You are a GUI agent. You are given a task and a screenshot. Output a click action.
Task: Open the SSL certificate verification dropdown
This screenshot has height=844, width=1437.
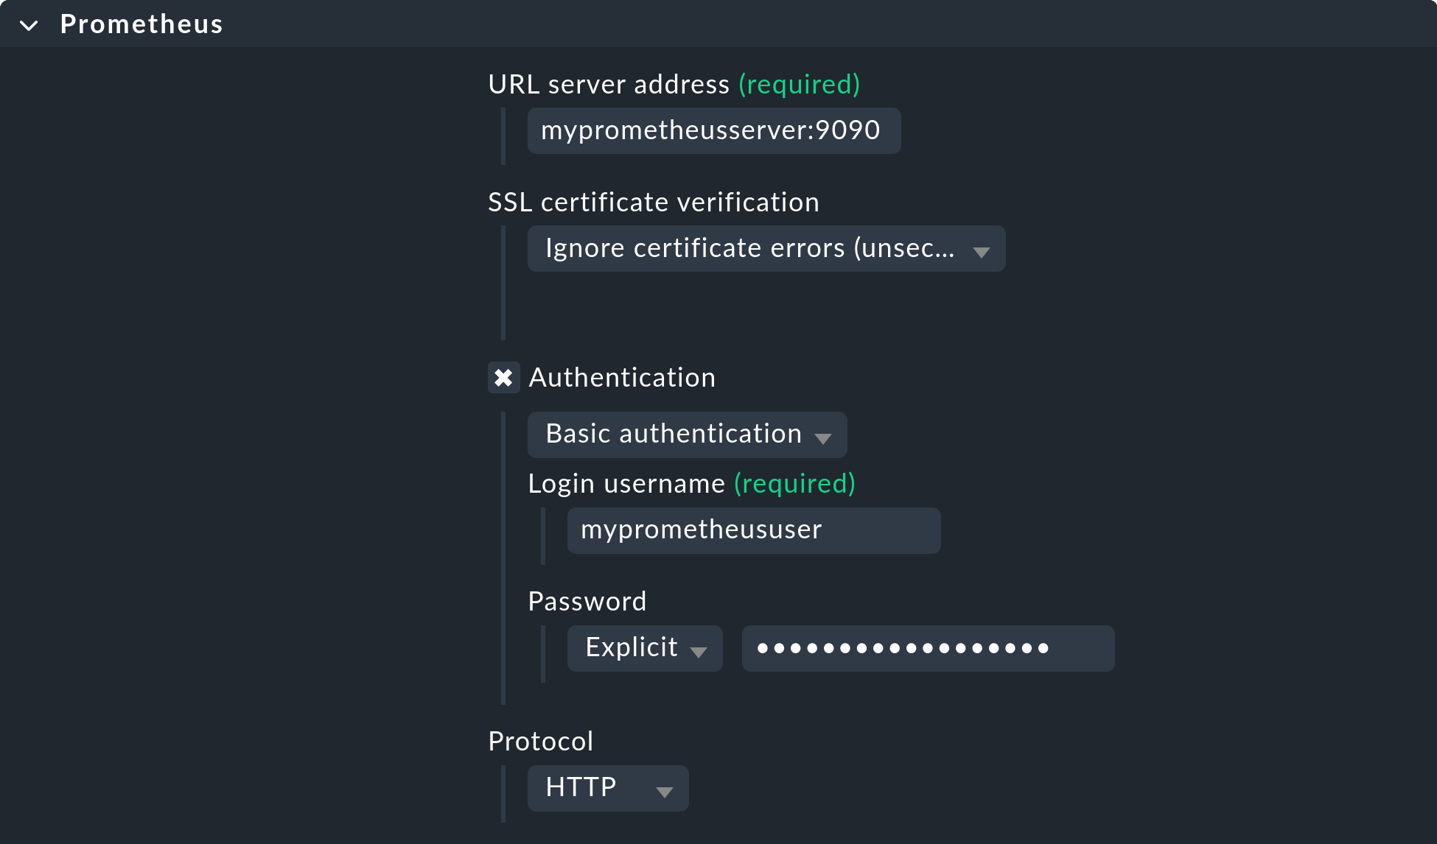[x=766, y=248]
